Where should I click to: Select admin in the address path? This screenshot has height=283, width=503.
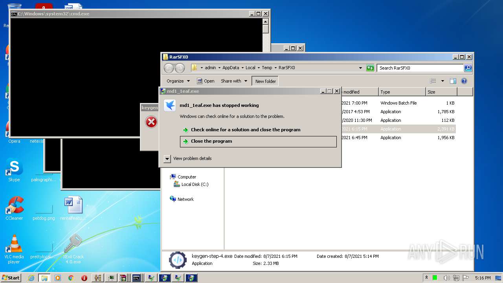pyautogui.click(x=210, y=68)
